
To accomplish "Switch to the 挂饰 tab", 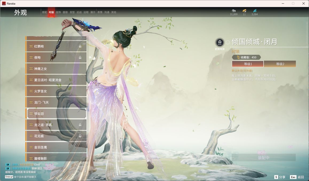I will (x=58, y=12).
